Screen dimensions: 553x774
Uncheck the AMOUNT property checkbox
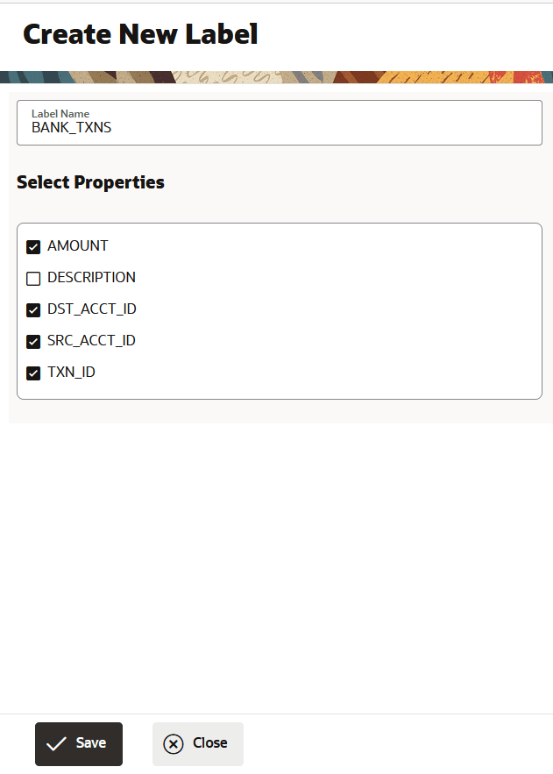32,246
